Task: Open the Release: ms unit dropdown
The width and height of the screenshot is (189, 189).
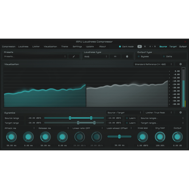Action: coord(54,128)
